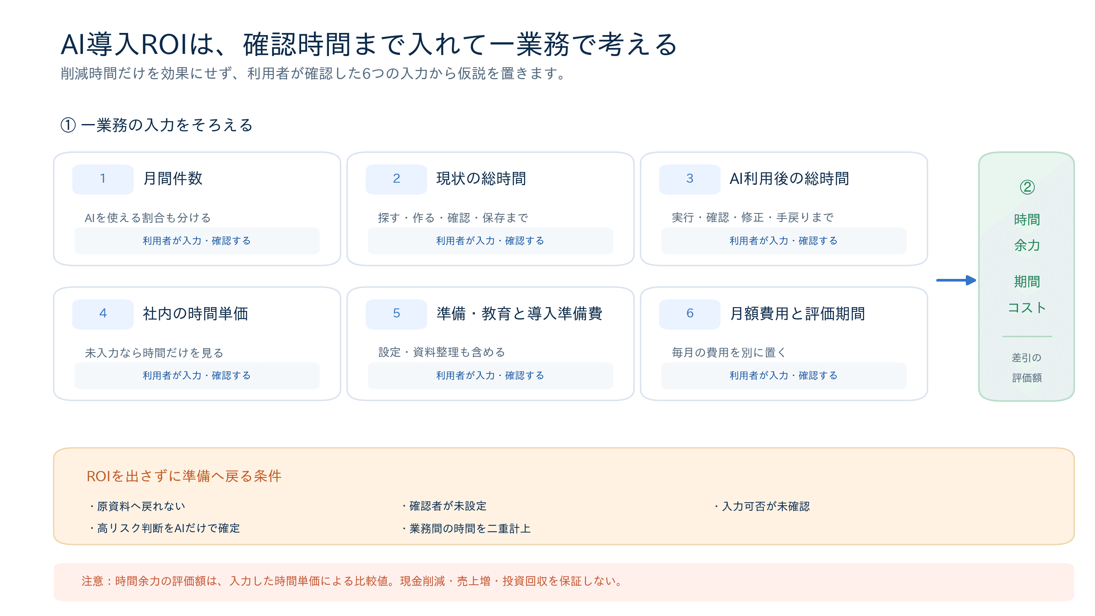Click 時間余力 in the green panel
The image size is (1095, 616).
(1027, 232)
